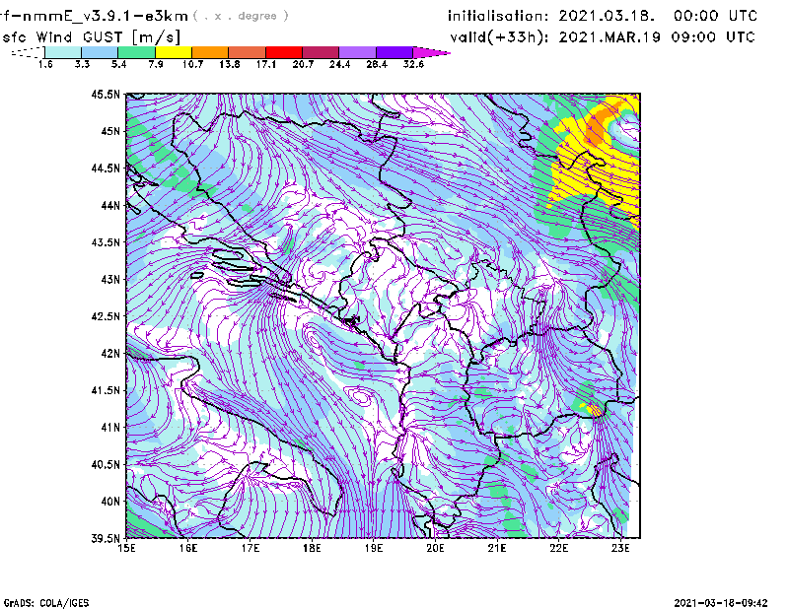This screenshot has height=609, width=789.
Task: Click the 22E longitude label
Action: (558, 548)
